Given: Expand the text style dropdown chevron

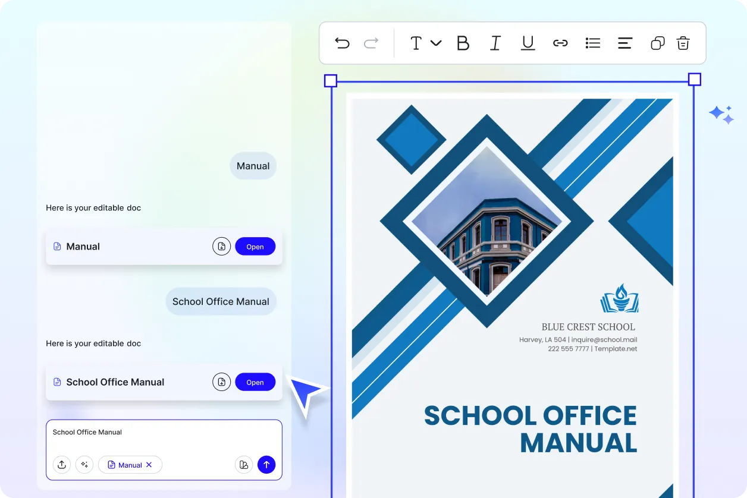Looking at the screenshot, I should coord(436,43).
